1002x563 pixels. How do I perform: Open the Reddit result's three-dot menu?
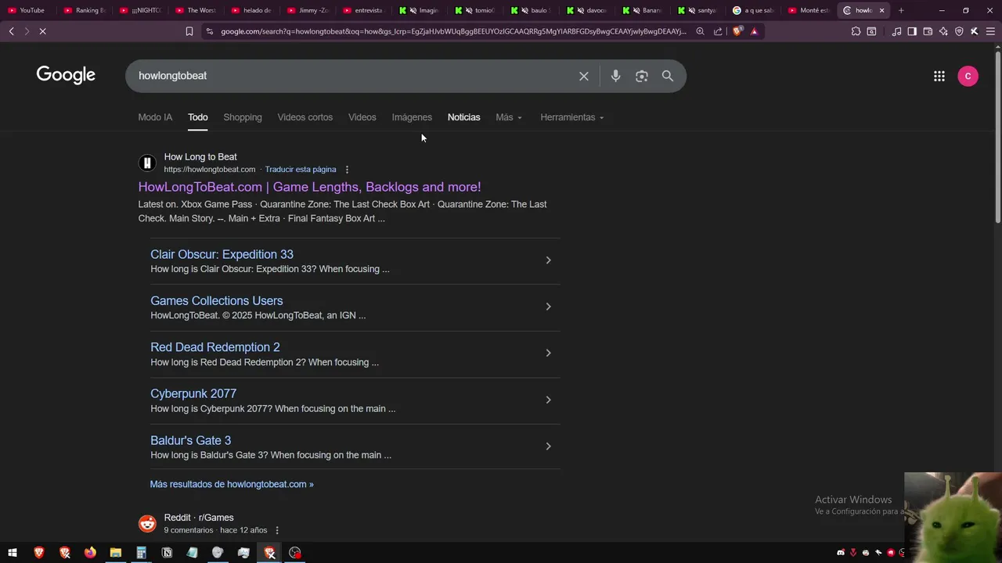277,530
